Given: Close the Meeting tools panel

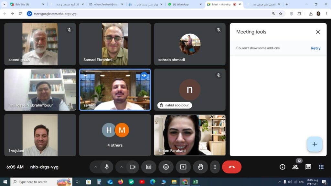Looking at the screenshot, I should (318, 32).
